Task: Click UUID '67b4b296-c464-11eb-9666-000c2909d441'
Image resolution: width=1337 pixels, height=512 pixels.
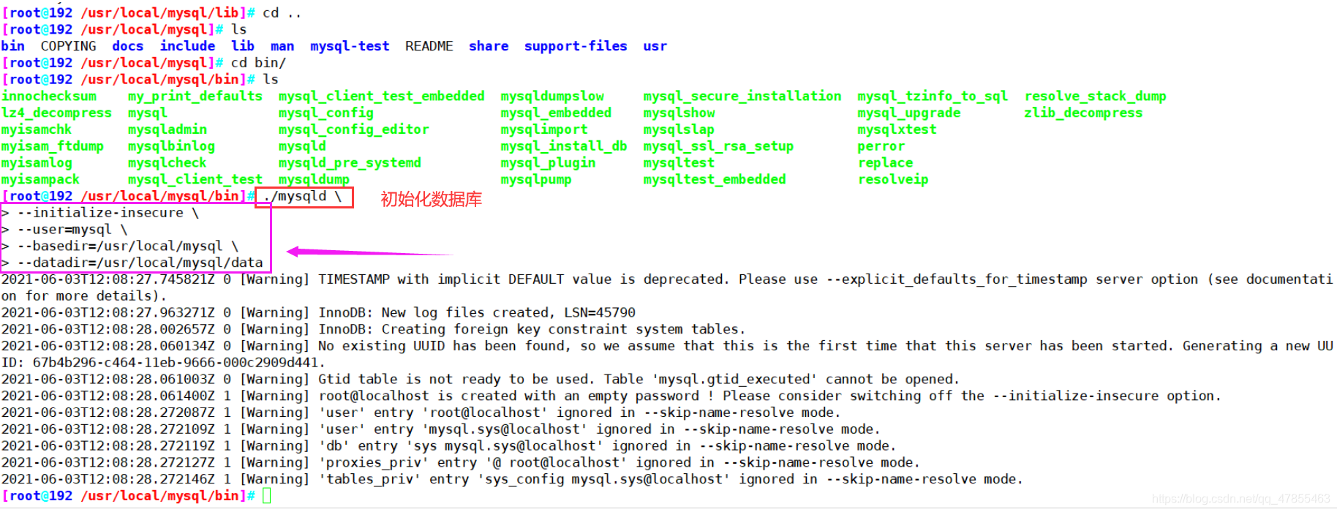Action: [x=176, y=363]
